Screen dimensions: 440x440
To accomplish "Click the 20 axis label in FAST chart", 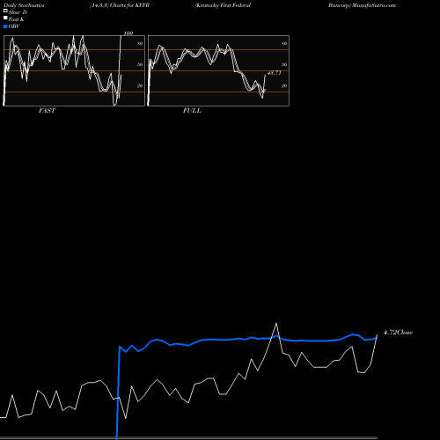I will 140,85.
